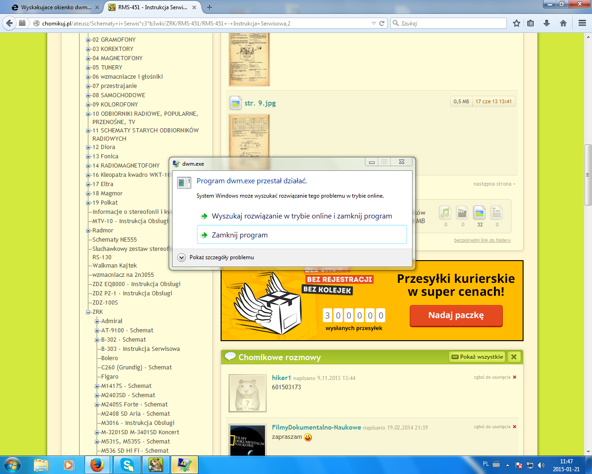
Task: Choose Zamknij program in dwm.exe dialog
Action: [302, 235]
